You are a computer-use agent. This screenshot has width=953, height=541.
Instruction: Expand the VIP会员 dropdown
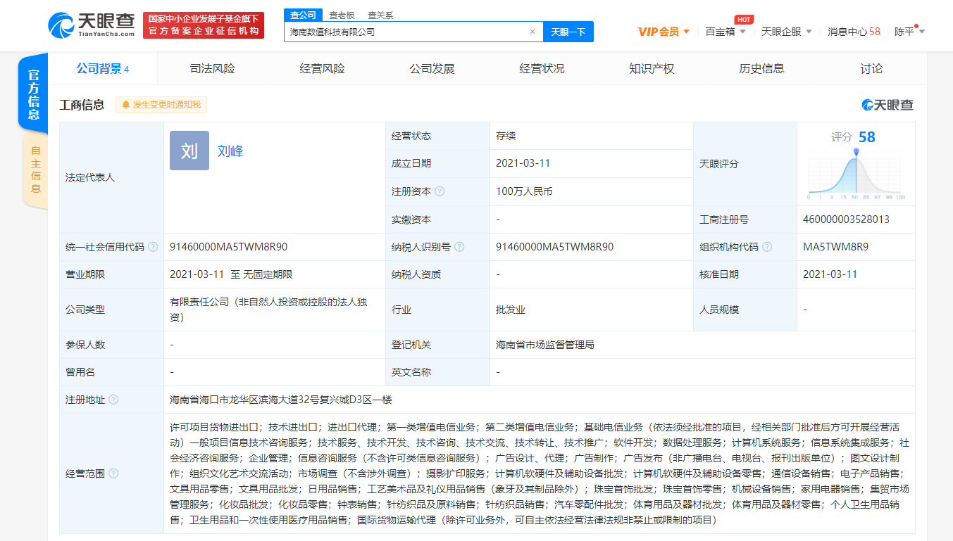coord(664,32)
